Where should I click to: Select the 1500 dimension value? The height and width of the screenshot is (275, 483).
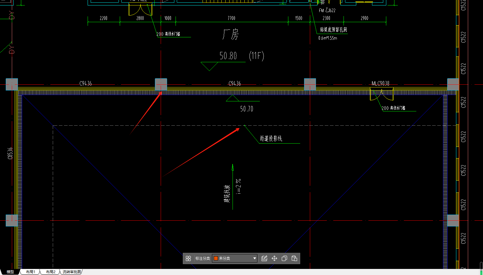[299, 18]
